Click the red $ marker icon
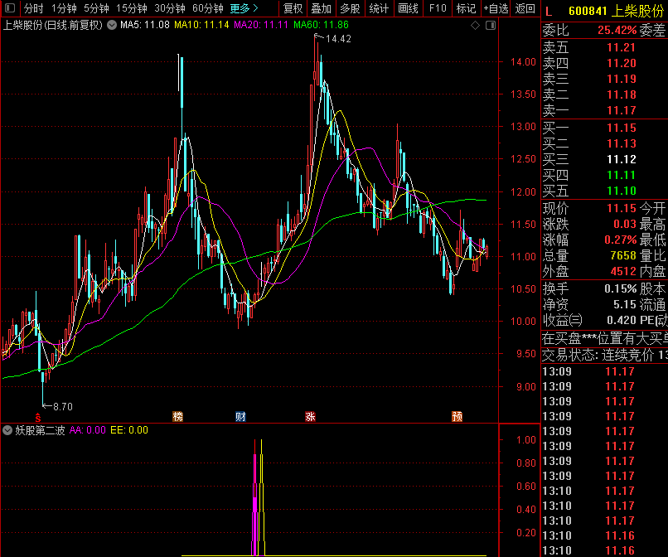This screenshot has height=557, width=668. [36, 416]
